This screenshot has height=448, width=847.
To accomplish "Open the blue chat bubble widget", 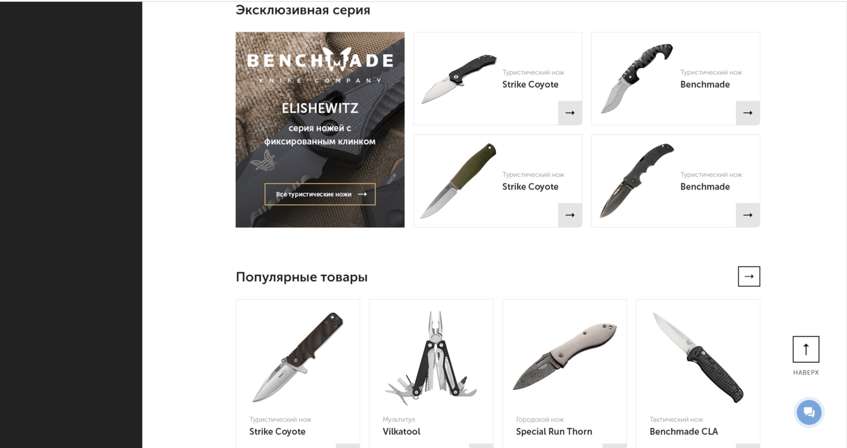I will pos(809,412).
